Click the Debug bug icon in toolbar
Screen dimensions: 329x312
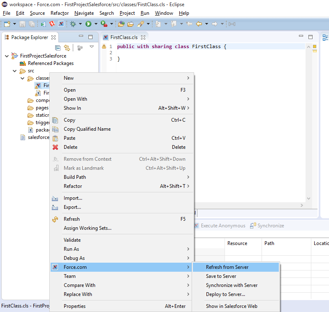click(x=73, y=24)
